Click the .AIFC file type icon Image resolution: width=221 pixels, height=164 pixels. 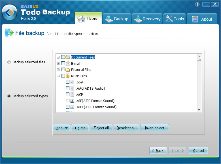tap(72, 107)
